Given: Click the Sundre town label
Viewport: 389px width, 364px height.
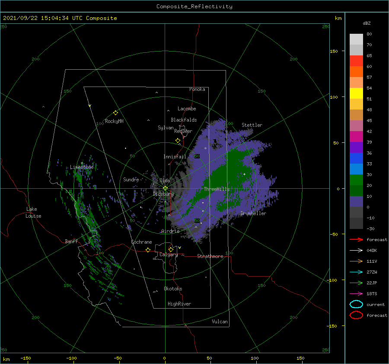Looking at the screenshot, I should tap(131, 179).
